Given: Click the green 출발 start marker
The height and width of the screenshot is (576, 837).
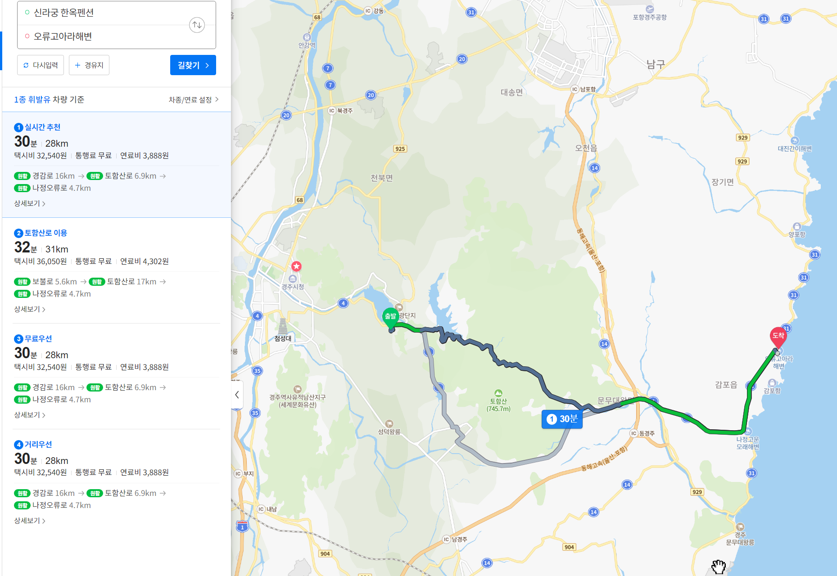Looking at the screenshot, I should coord(390,317).
